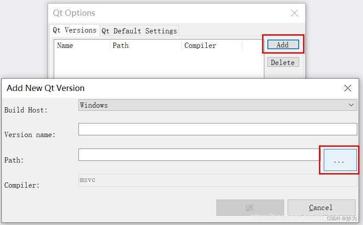Close the Qt Options dialog
Viewport: 363px width, 225px height.
[295, 13]
